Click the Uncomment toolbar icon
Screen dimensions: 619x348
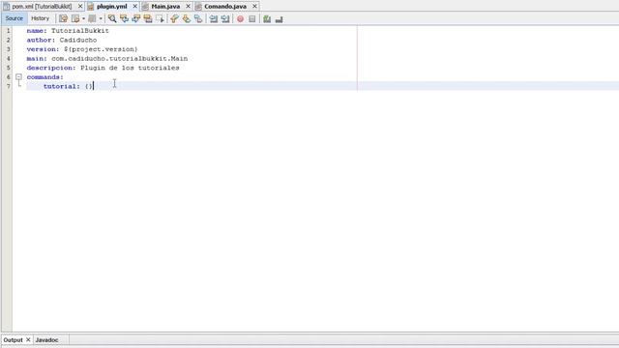(x=280, y=18)
